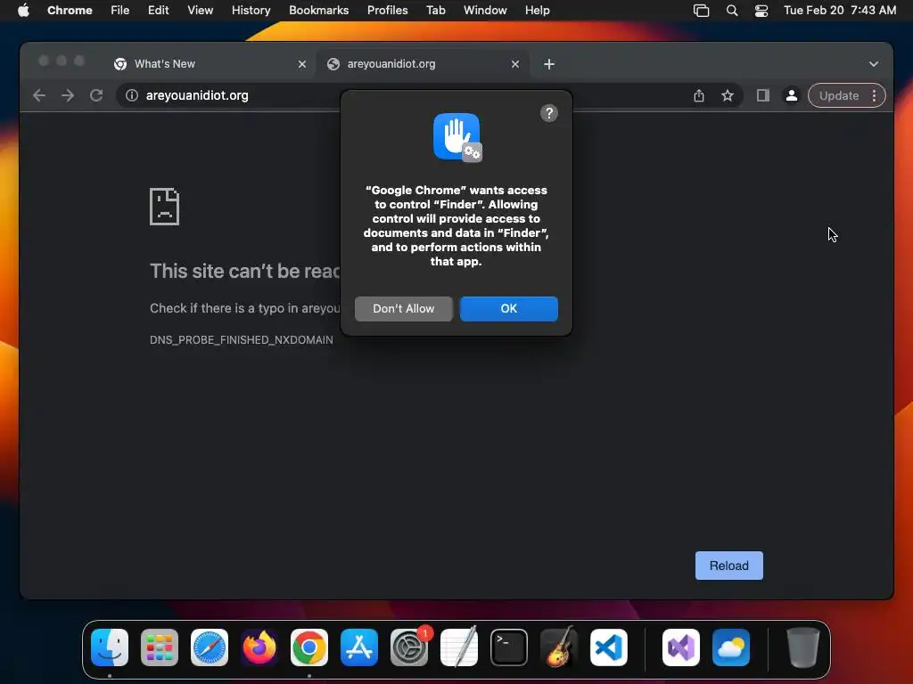The image size is (913, 684).
Task: Click the Stage Manager icon in menu bar
Action: tap(701, 11)
